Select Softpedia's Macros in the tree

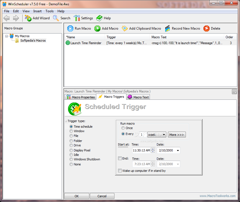pyautogui.click(x=33, y=41)
